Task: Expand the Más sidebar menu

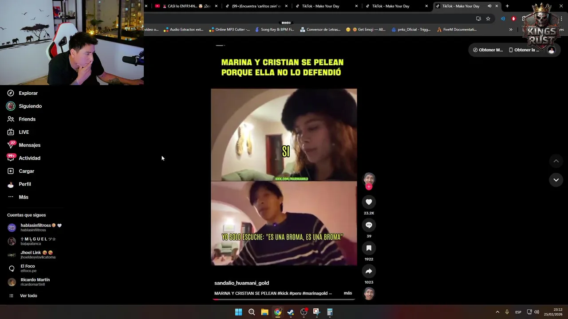Action: coord(18,197)
